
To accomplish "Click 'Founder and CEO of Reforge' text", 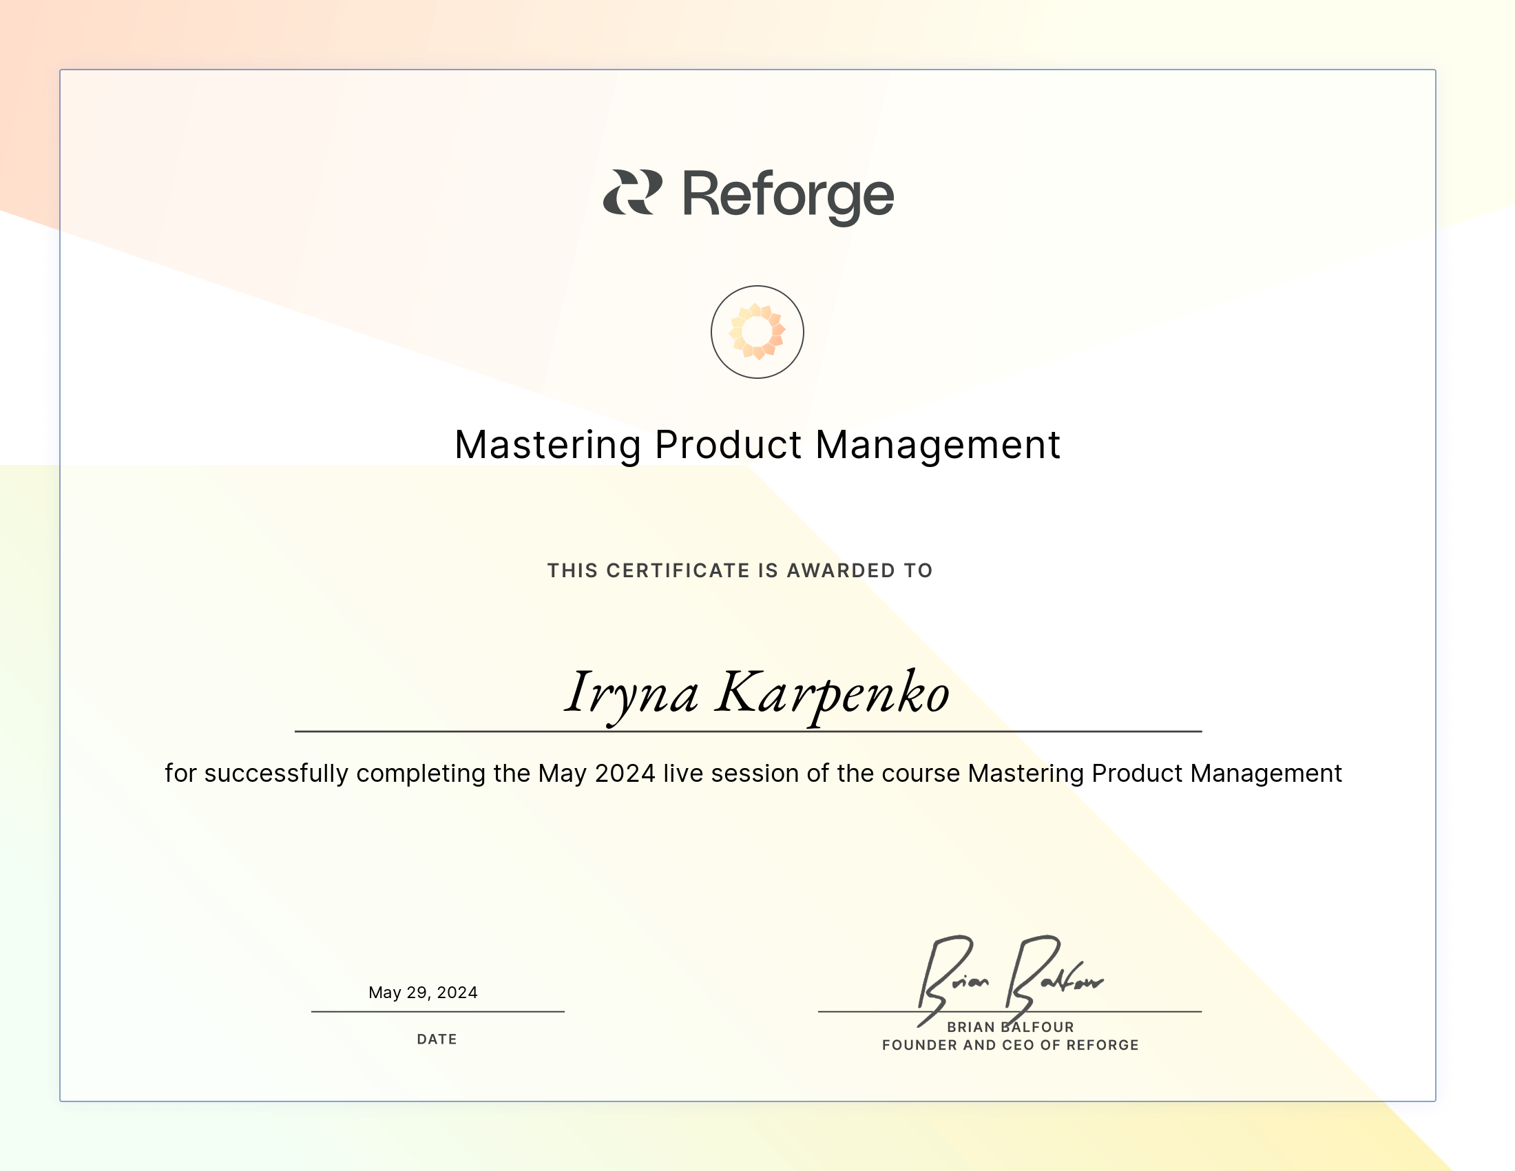I will (1010, 1045).
